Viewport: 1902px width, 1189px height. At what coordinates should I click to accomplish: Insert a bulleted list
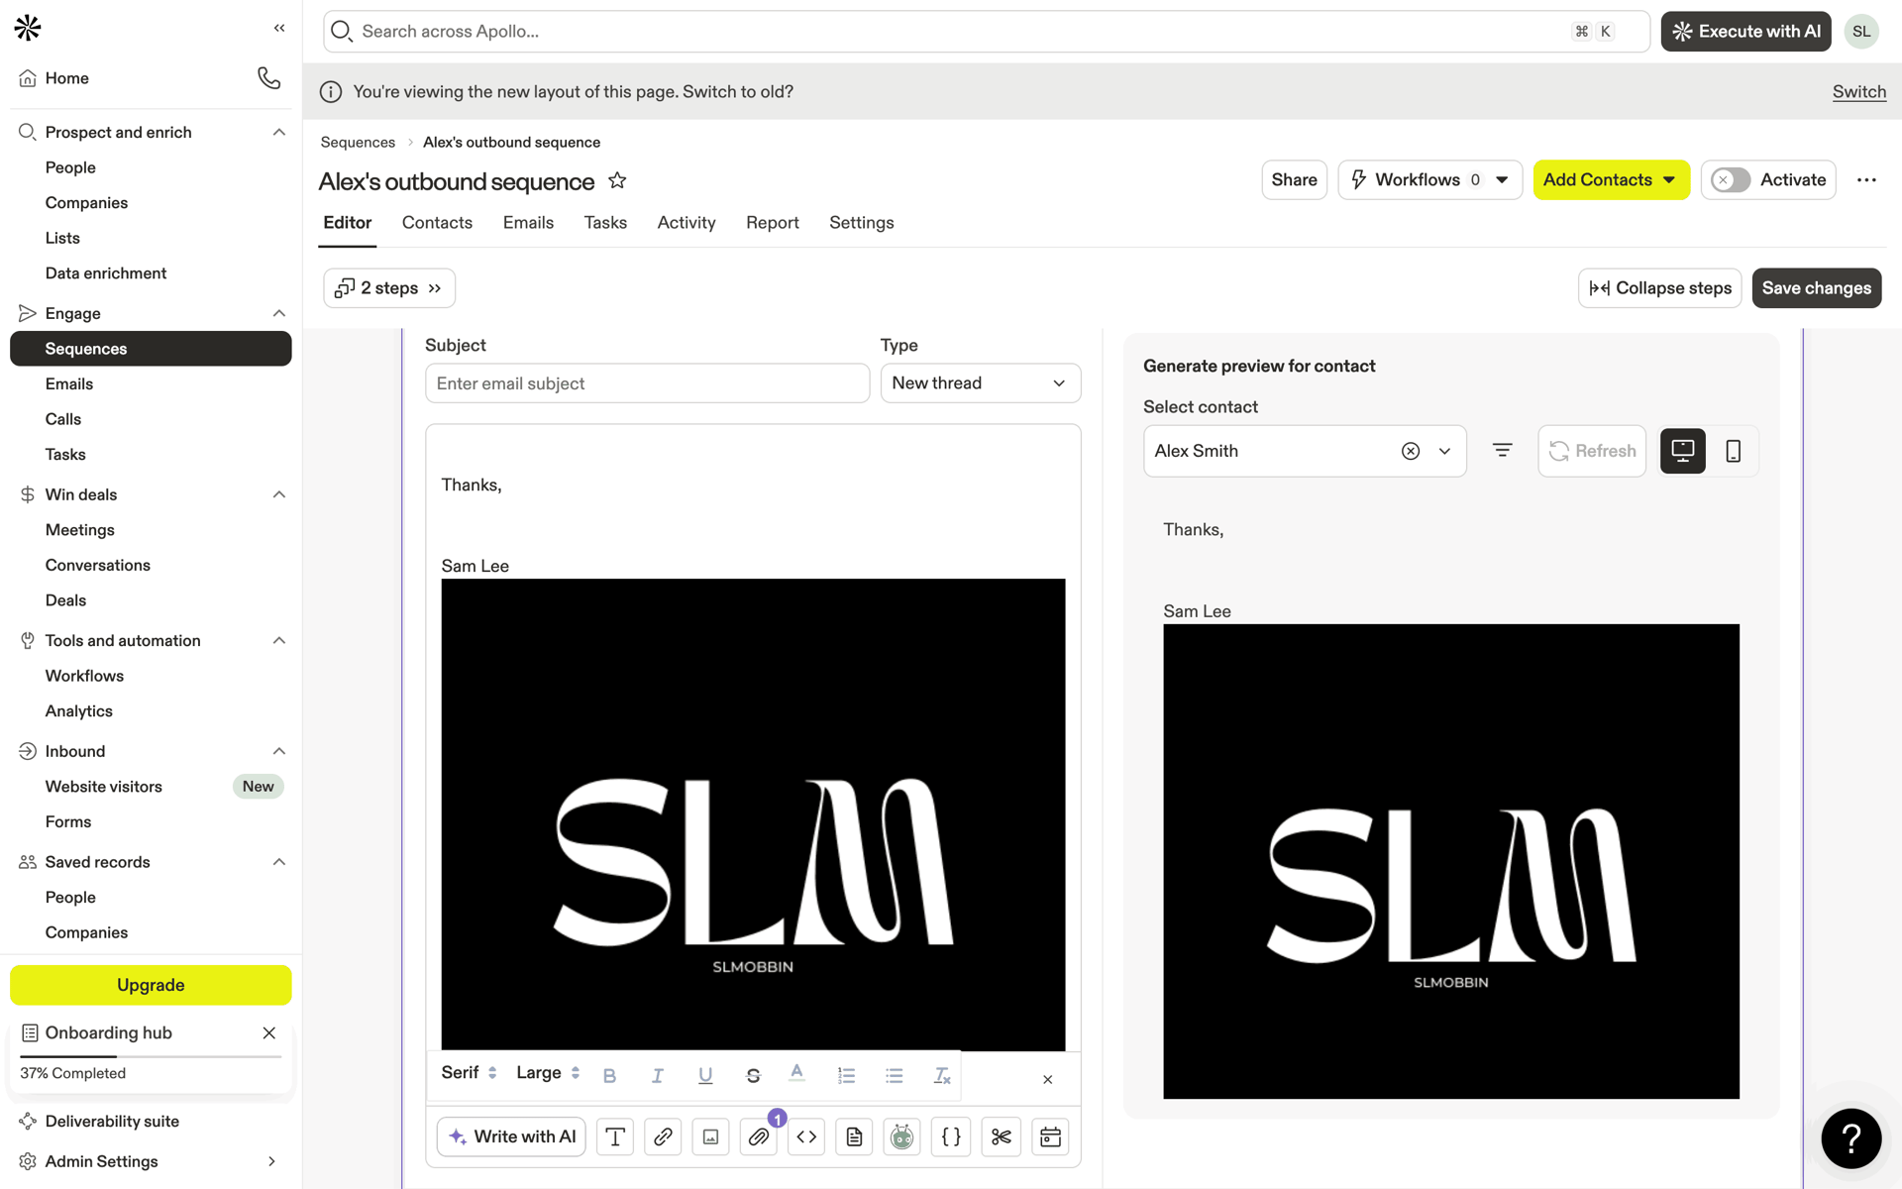pyautogui.click(x=895, y=1075)
